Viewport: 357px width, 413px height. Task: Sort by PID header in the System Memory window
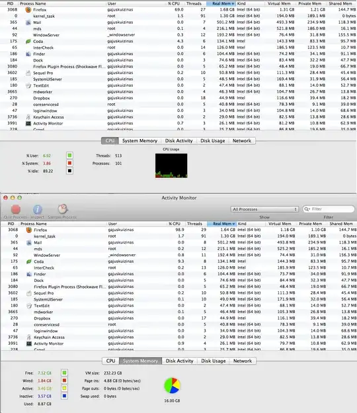[11, 224]
